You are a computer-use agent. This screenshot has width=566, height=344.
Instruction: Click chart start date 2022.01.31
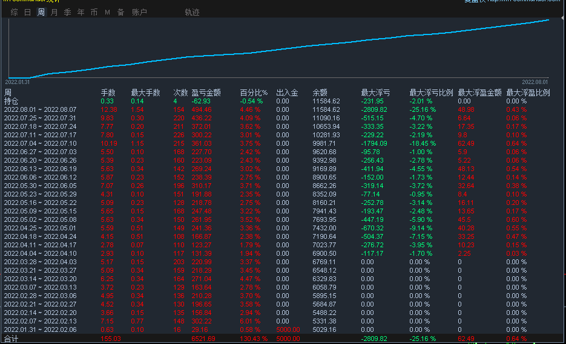click(x=18, y=82)
